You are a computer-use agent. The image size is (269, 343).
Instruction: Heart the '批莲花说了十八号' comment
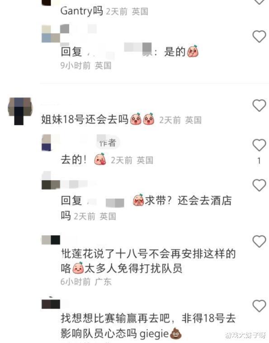tap(259, 242)
